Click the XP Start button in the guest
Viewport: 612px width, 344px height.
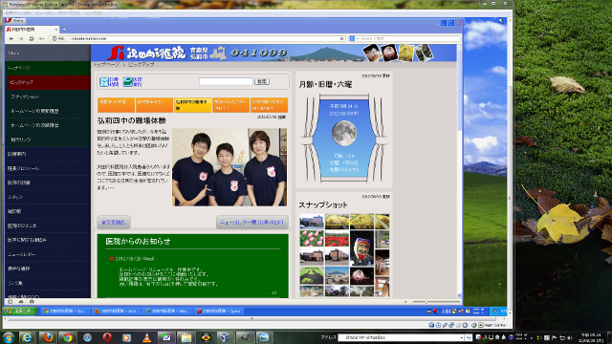[19, 311]
